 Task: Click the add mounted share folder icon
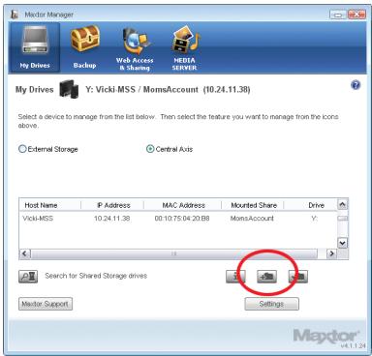click(x=266, y=277)
